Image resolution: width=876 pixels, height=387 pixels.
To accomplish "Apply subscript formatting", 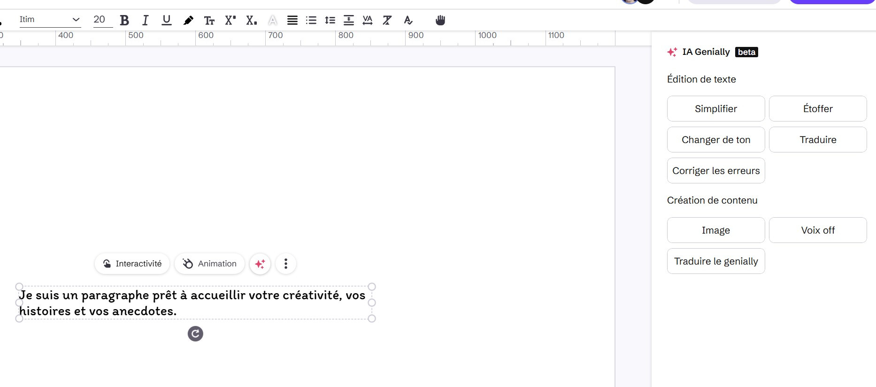I will pos(251,20).
